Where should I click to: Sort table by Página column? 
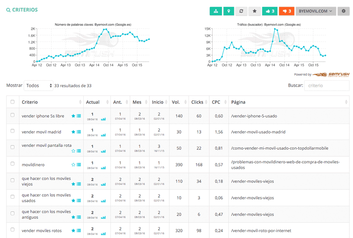click(x=289, y=102)
